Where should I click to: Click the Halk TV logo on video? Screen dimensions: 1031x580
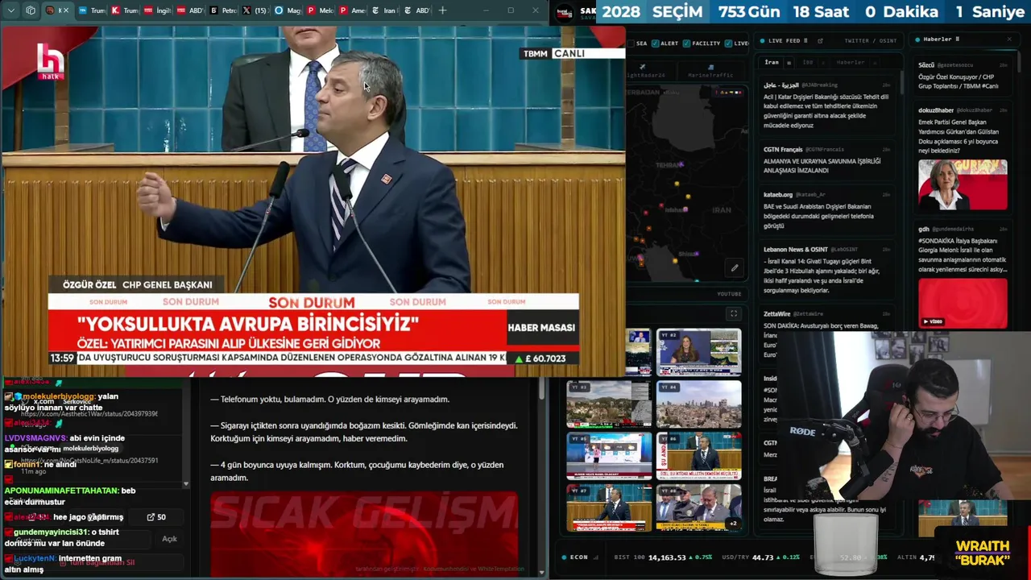51,62
